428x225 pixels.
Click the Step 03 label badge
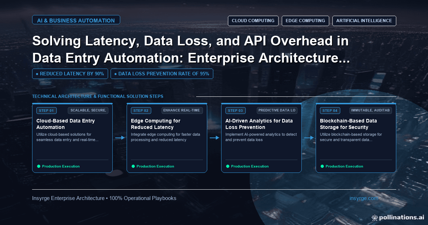(235, 110)
